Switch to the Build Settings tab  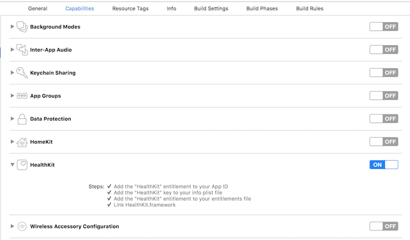[211, 9]
